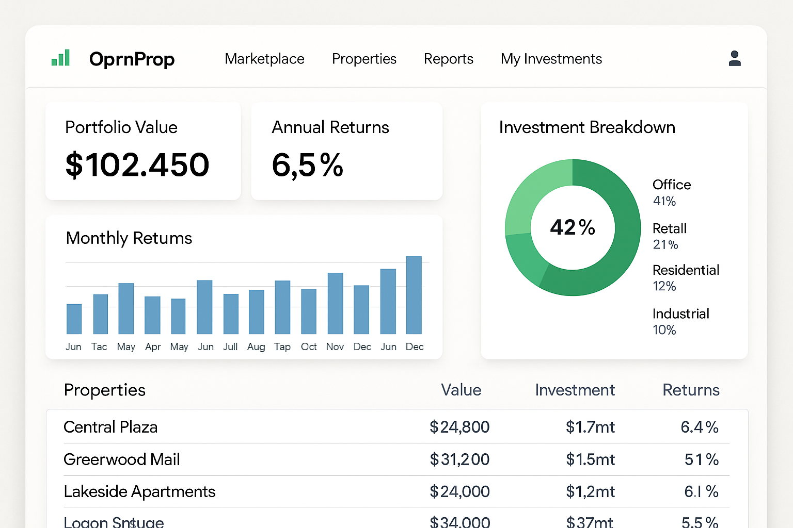Click the 42% center of the donut chart
This screenshot has height=528, width=793.
573,227
